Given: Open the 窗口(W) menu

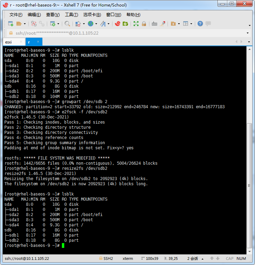Looking at the screenshot, I should (x=113, y=15).
